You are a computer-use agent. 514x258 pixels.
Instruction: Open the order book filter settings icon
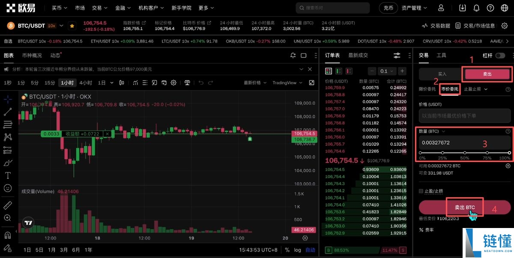pyautogui.click(x=397, y=55)
